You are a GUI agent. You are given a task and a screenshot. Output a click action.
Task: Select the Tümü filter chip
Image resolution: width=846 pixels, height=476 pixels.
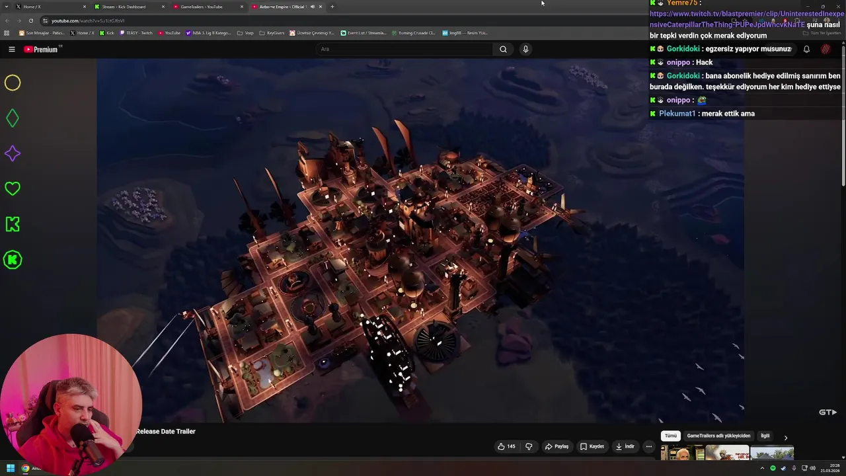(x=671, y=436)
